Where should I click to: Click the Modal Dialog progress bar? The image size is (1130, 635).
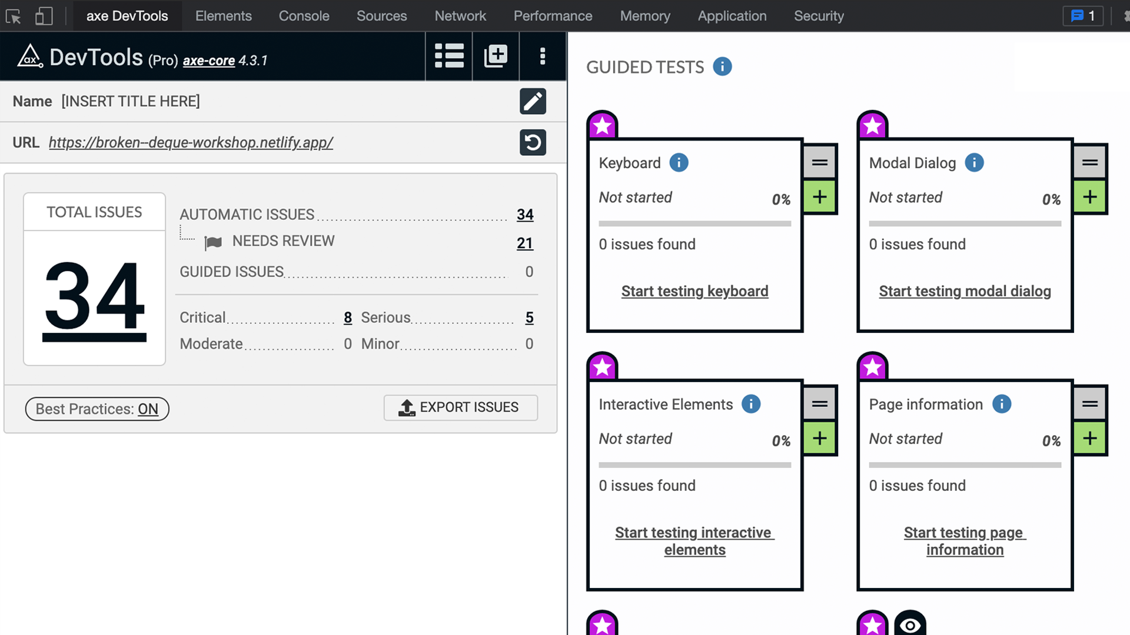coord(964,223)
